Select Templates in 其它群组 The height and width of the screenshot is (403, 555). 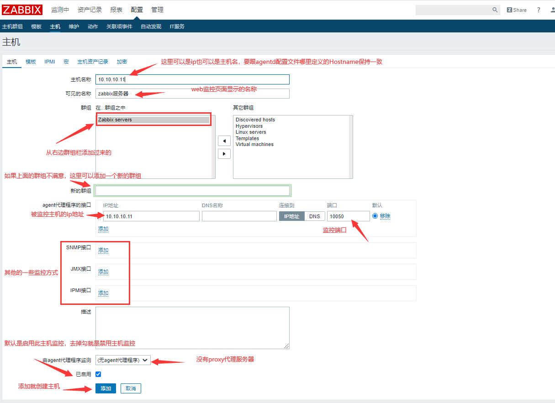click(x=247, y=138)
